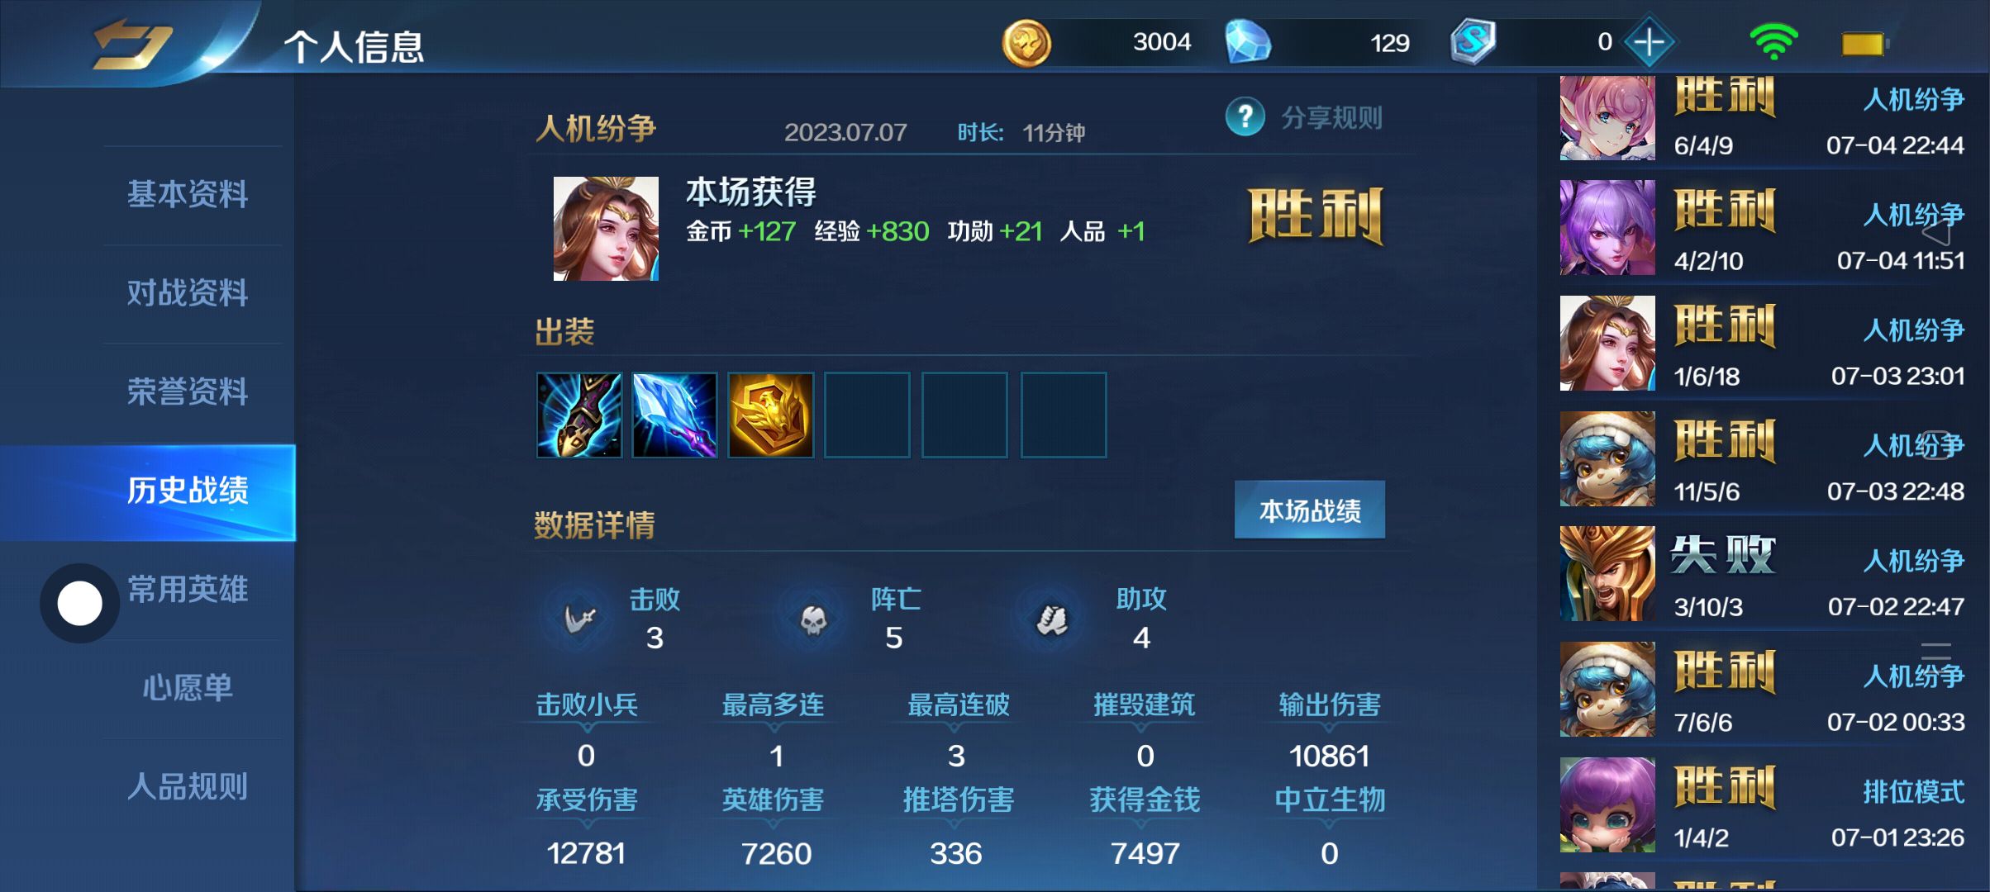The image size is (1990, 892).
Task: Open the question mark help icon
Action: pyautogui.click(x=1245, y=117)
